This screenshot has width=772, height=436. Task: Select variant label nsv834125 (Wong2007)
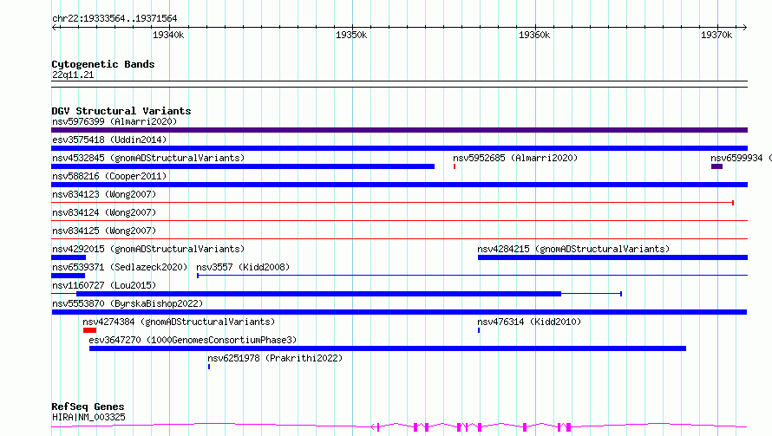pyautogui.click(x=104, y=231)
